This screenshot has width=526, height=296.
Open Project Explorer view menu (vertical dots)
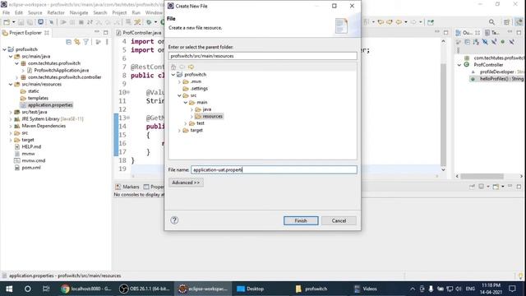tap(107, 42)
